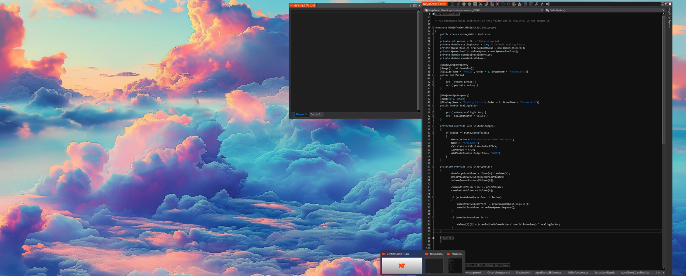The width and height of the screenshot is (686, 276).
Task: Collapse the State.SetDefaults if block
Action: (434, 133)
